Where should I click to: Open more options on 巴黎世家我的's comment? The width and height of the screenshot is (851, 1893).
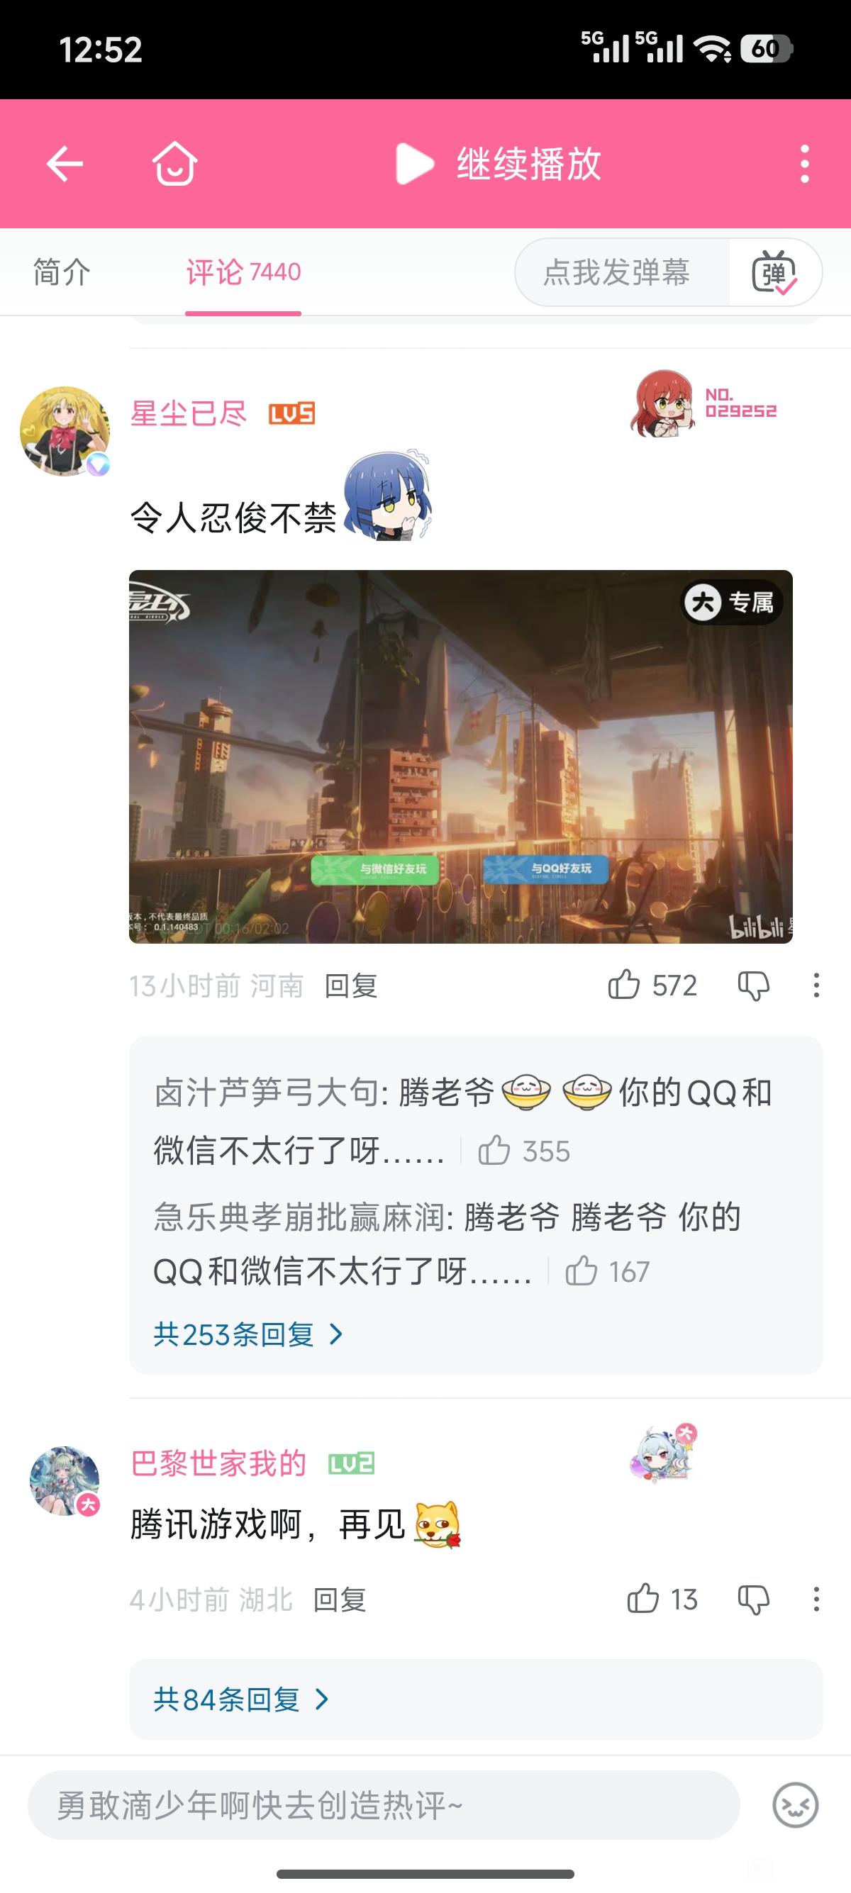coord(816,1599)
